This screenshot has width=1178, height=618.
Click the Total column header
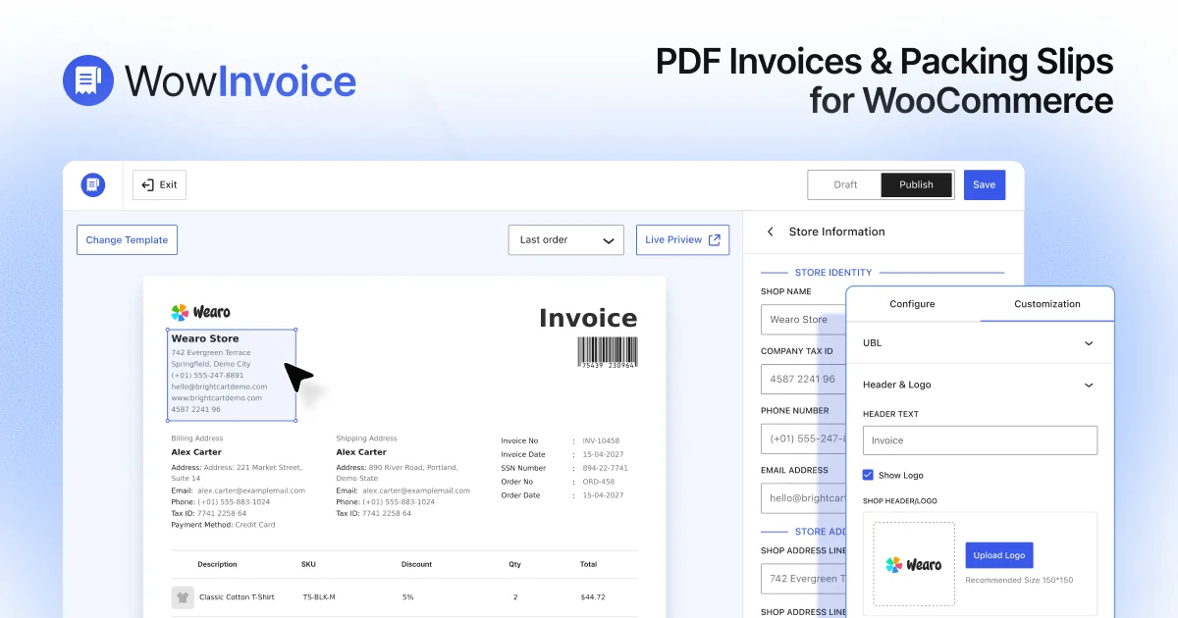coord(588,564)
